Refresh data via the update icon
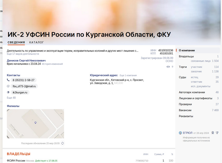This screenshot has width=222, height=163. (63, 143)
